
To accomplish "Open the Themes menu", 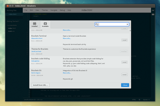I will click(45, 10).
